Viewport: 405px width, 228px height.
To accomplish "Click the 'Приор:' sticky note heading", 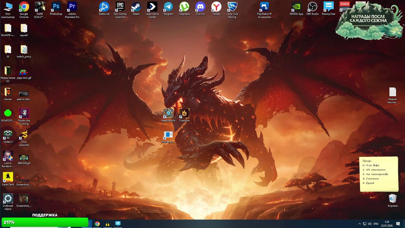I will tap(367, 161).
